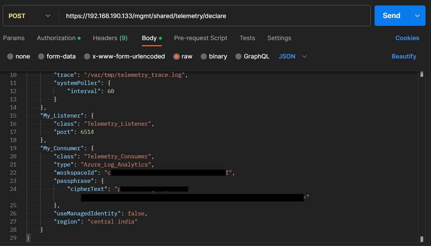Click the Cookies link
The height and width of the screenshot is (246, 431).
click(407, 38)
